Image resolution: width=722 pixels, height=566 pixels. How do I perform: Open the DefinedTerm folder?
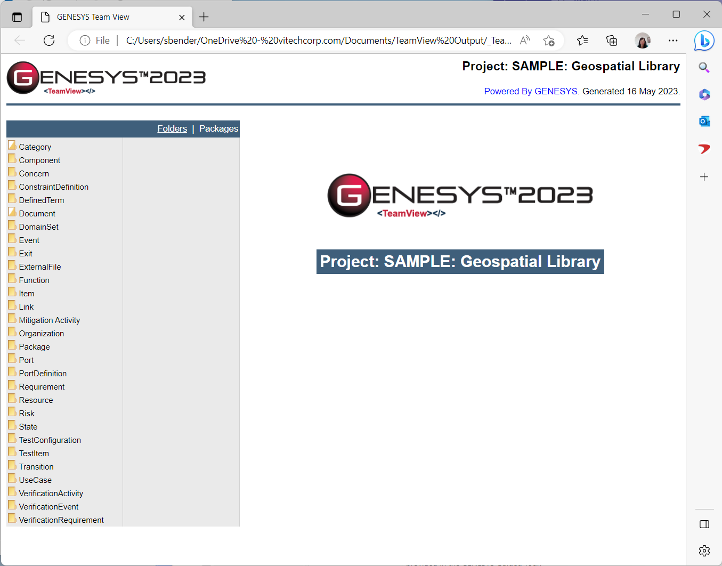[36, 200]
